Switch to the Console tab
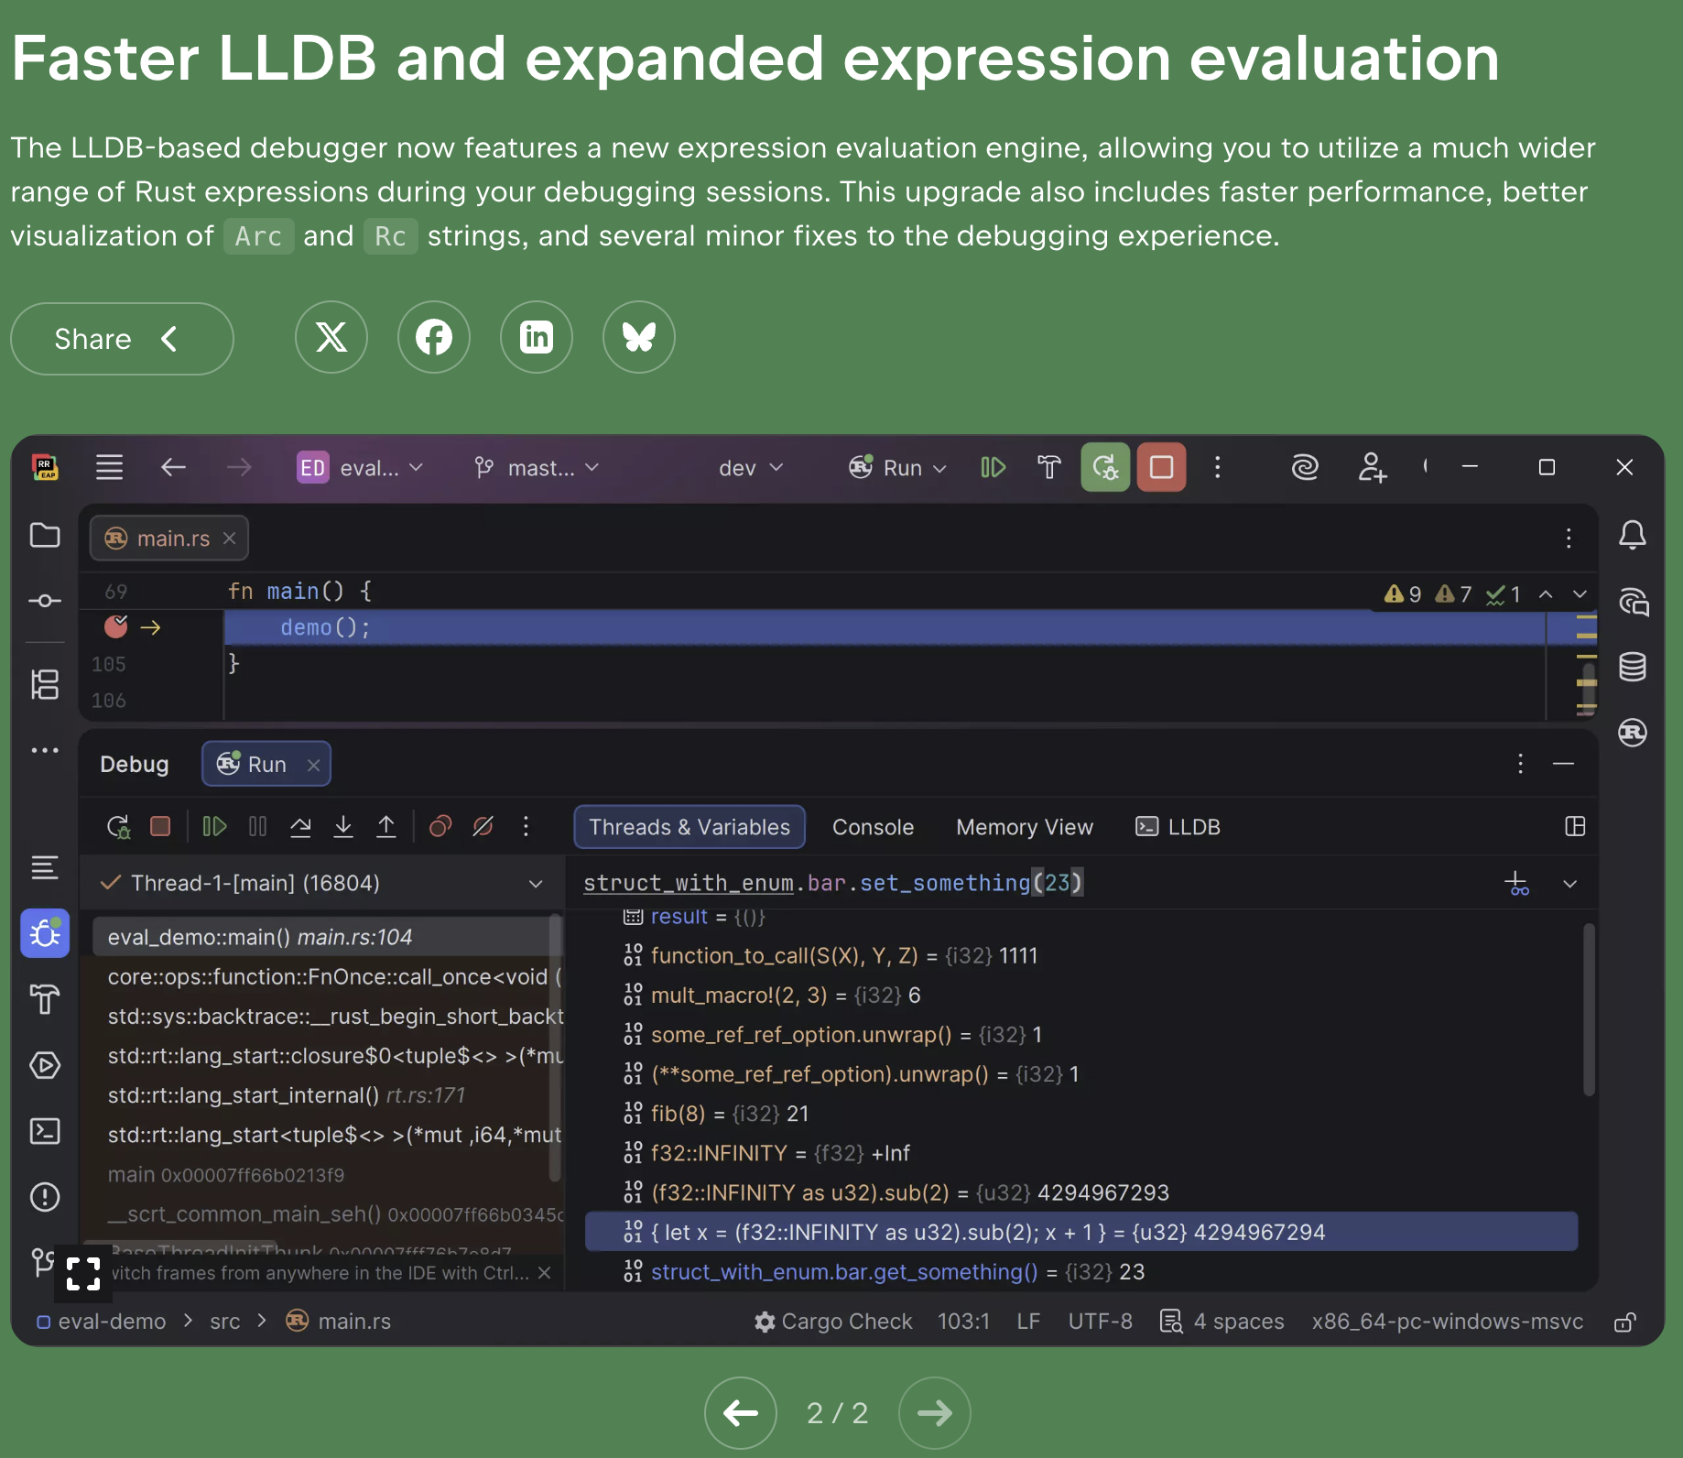Viewport: 1683px width, 1458px height. pyautogui.click(x=873, y=827)
